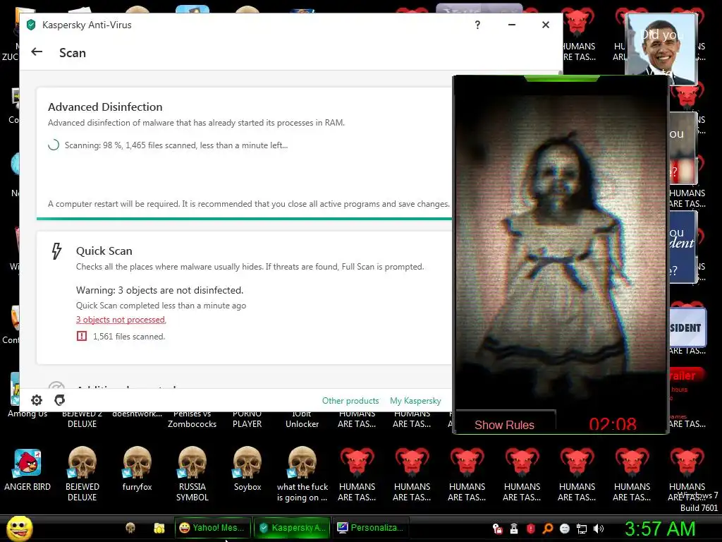This screenshot has height=542, width=722.
Task: Close the Kaspersky Anti-Virus window
Action: pyautogui.click(x=546, y=25)
